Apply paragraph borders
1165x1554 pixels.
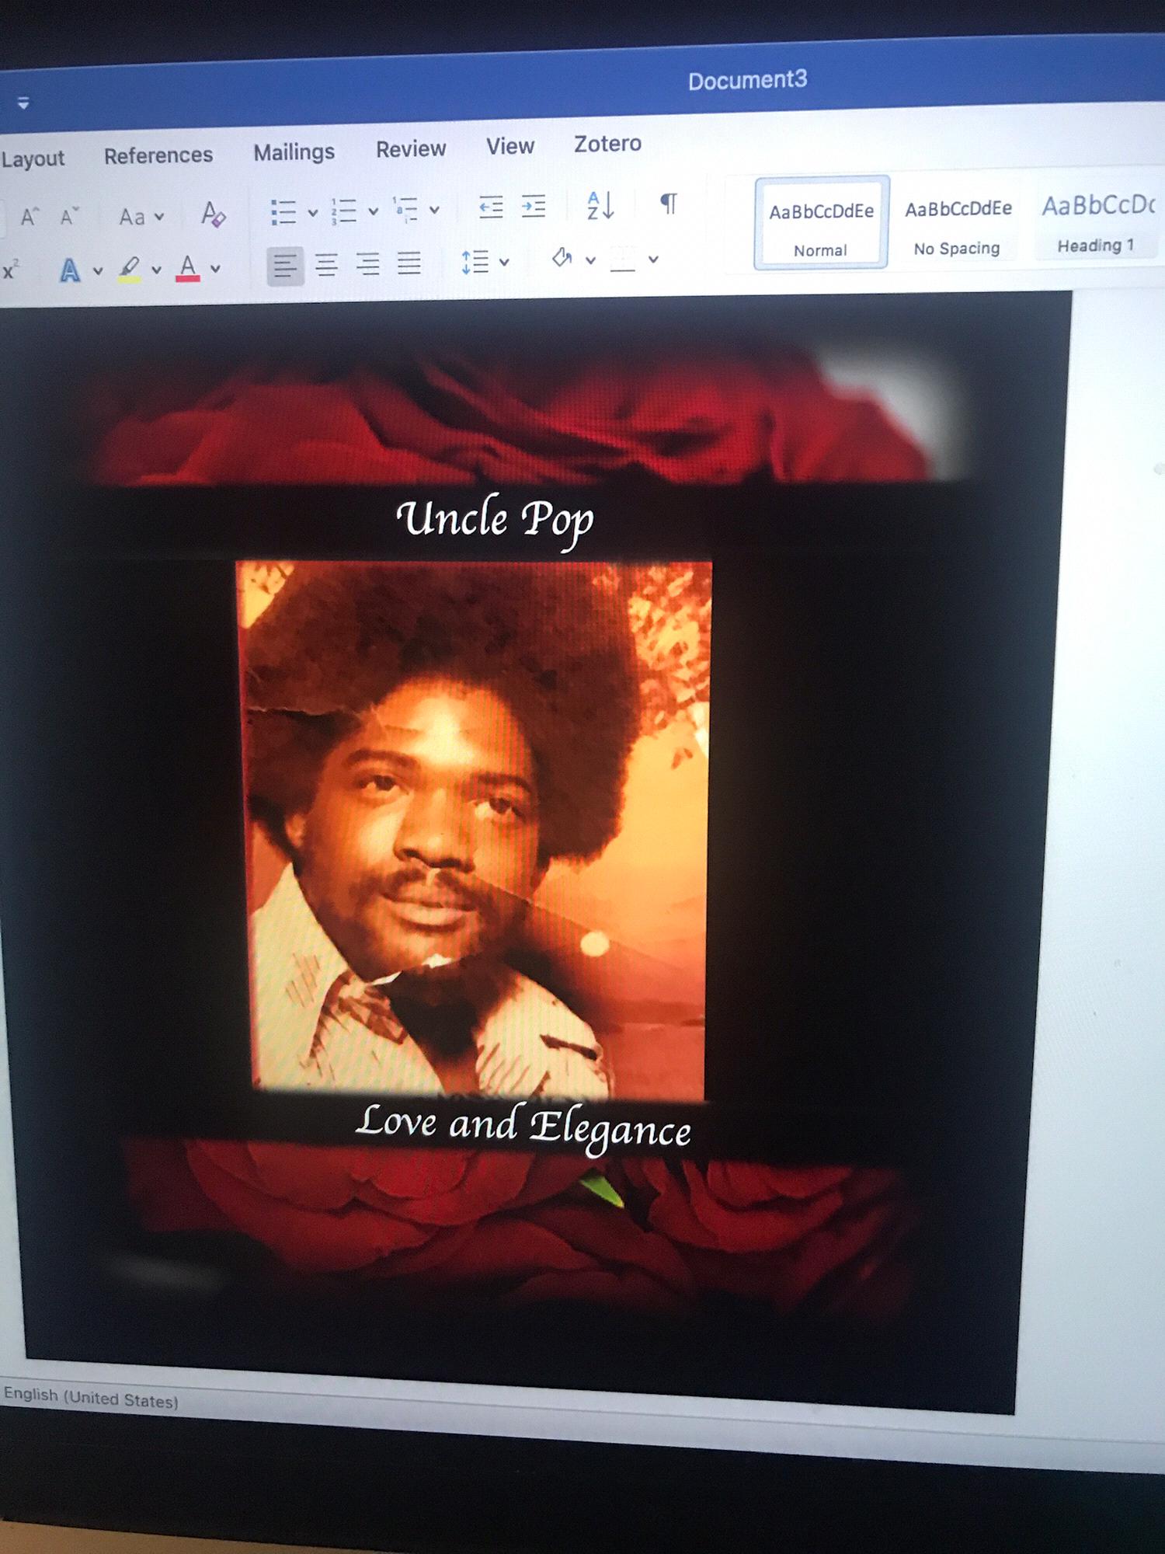pyautogui.click(x=623, y=259)
